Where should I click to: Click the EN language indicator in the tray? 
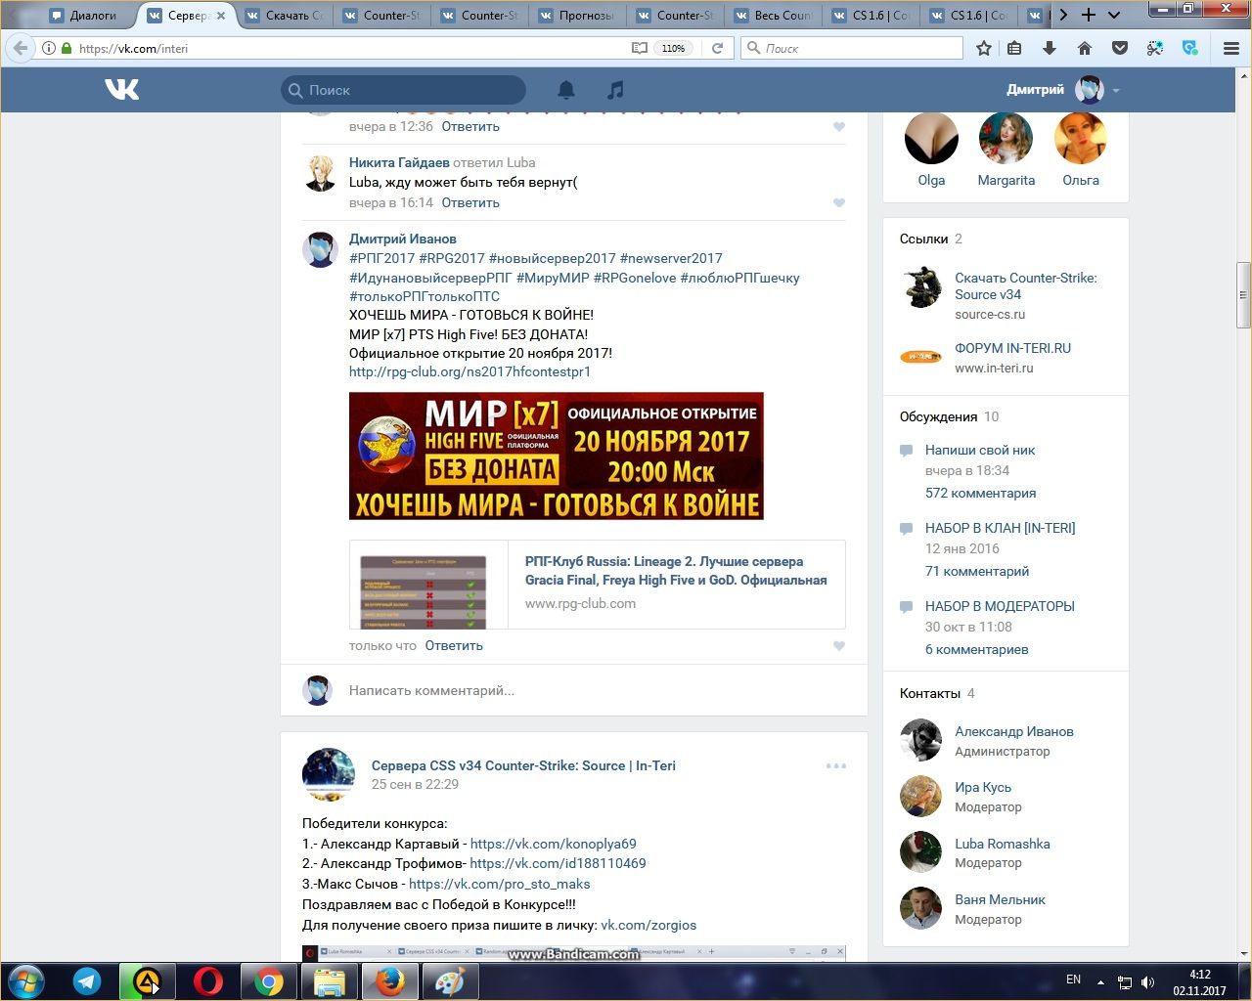1073,979
